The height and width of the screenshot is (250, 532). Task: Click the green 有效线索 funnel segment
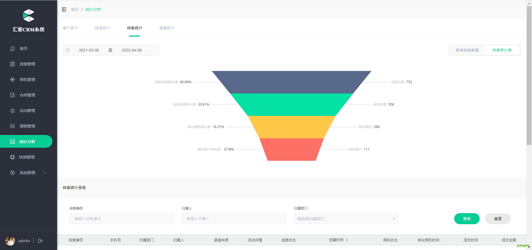(291, 104)
